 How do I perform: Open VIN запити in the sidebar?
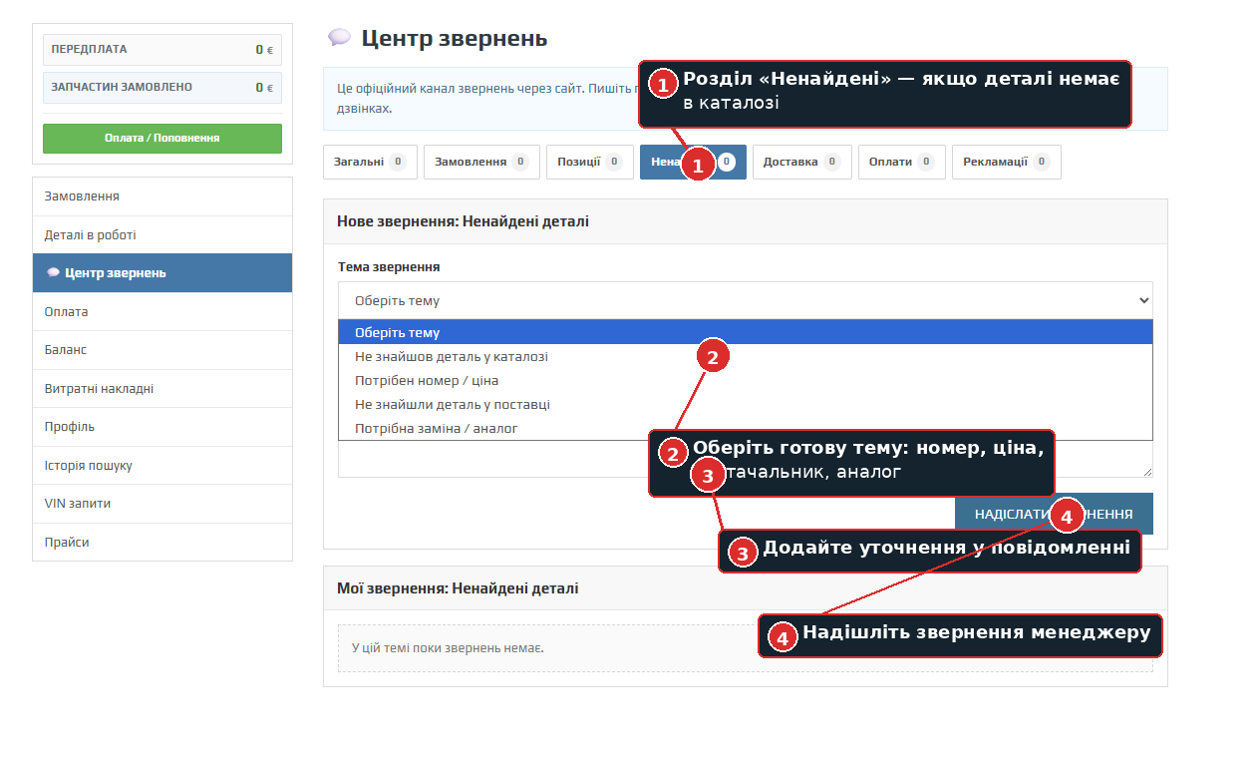162,504
